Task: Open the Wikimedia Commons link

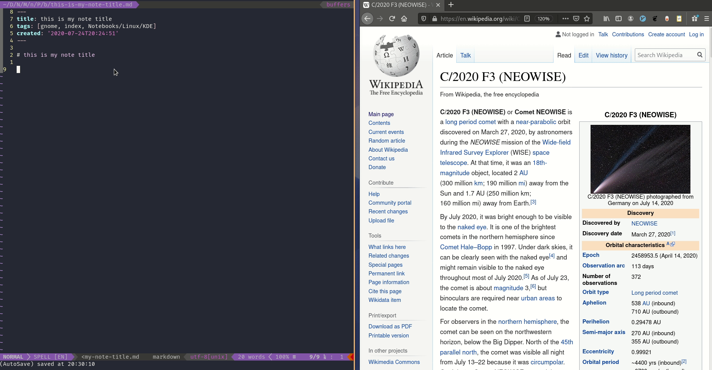Action: 394,362
